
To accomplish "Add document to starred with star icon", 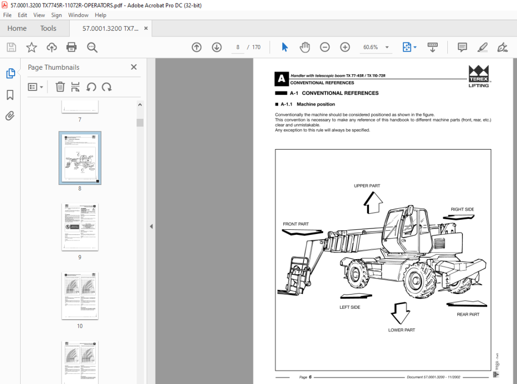I will (x=32, y=47).
